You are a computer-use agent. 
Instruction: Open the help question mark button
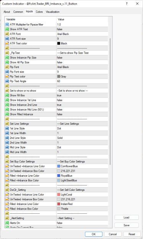(x=127, y=4)
